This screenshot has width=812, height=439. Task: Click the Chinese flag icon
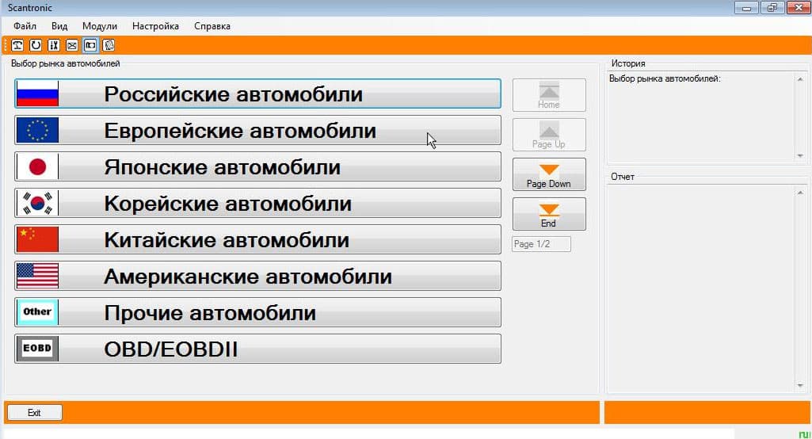[x=37, y=239]
